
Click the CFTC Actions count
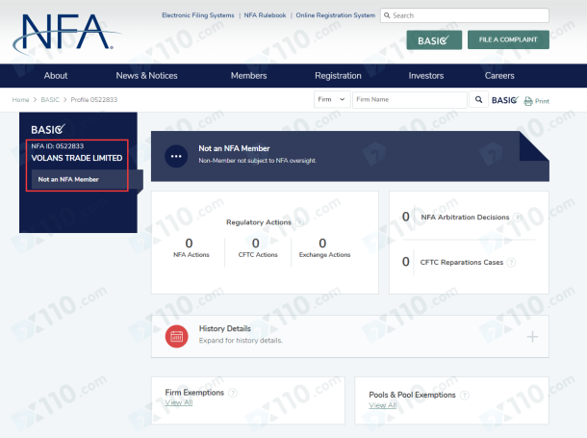[256, 244]
